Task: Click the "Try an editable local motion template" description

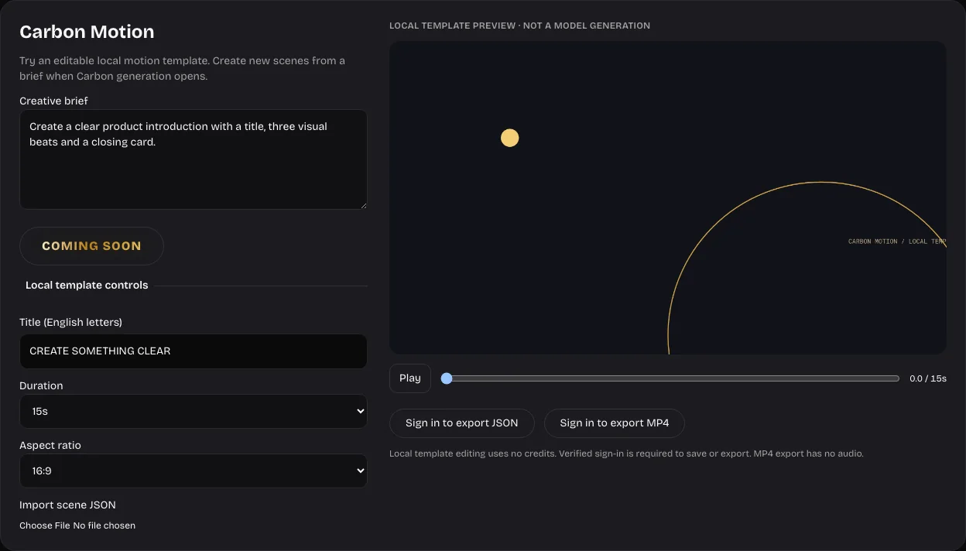Action: tap(183, 68)
